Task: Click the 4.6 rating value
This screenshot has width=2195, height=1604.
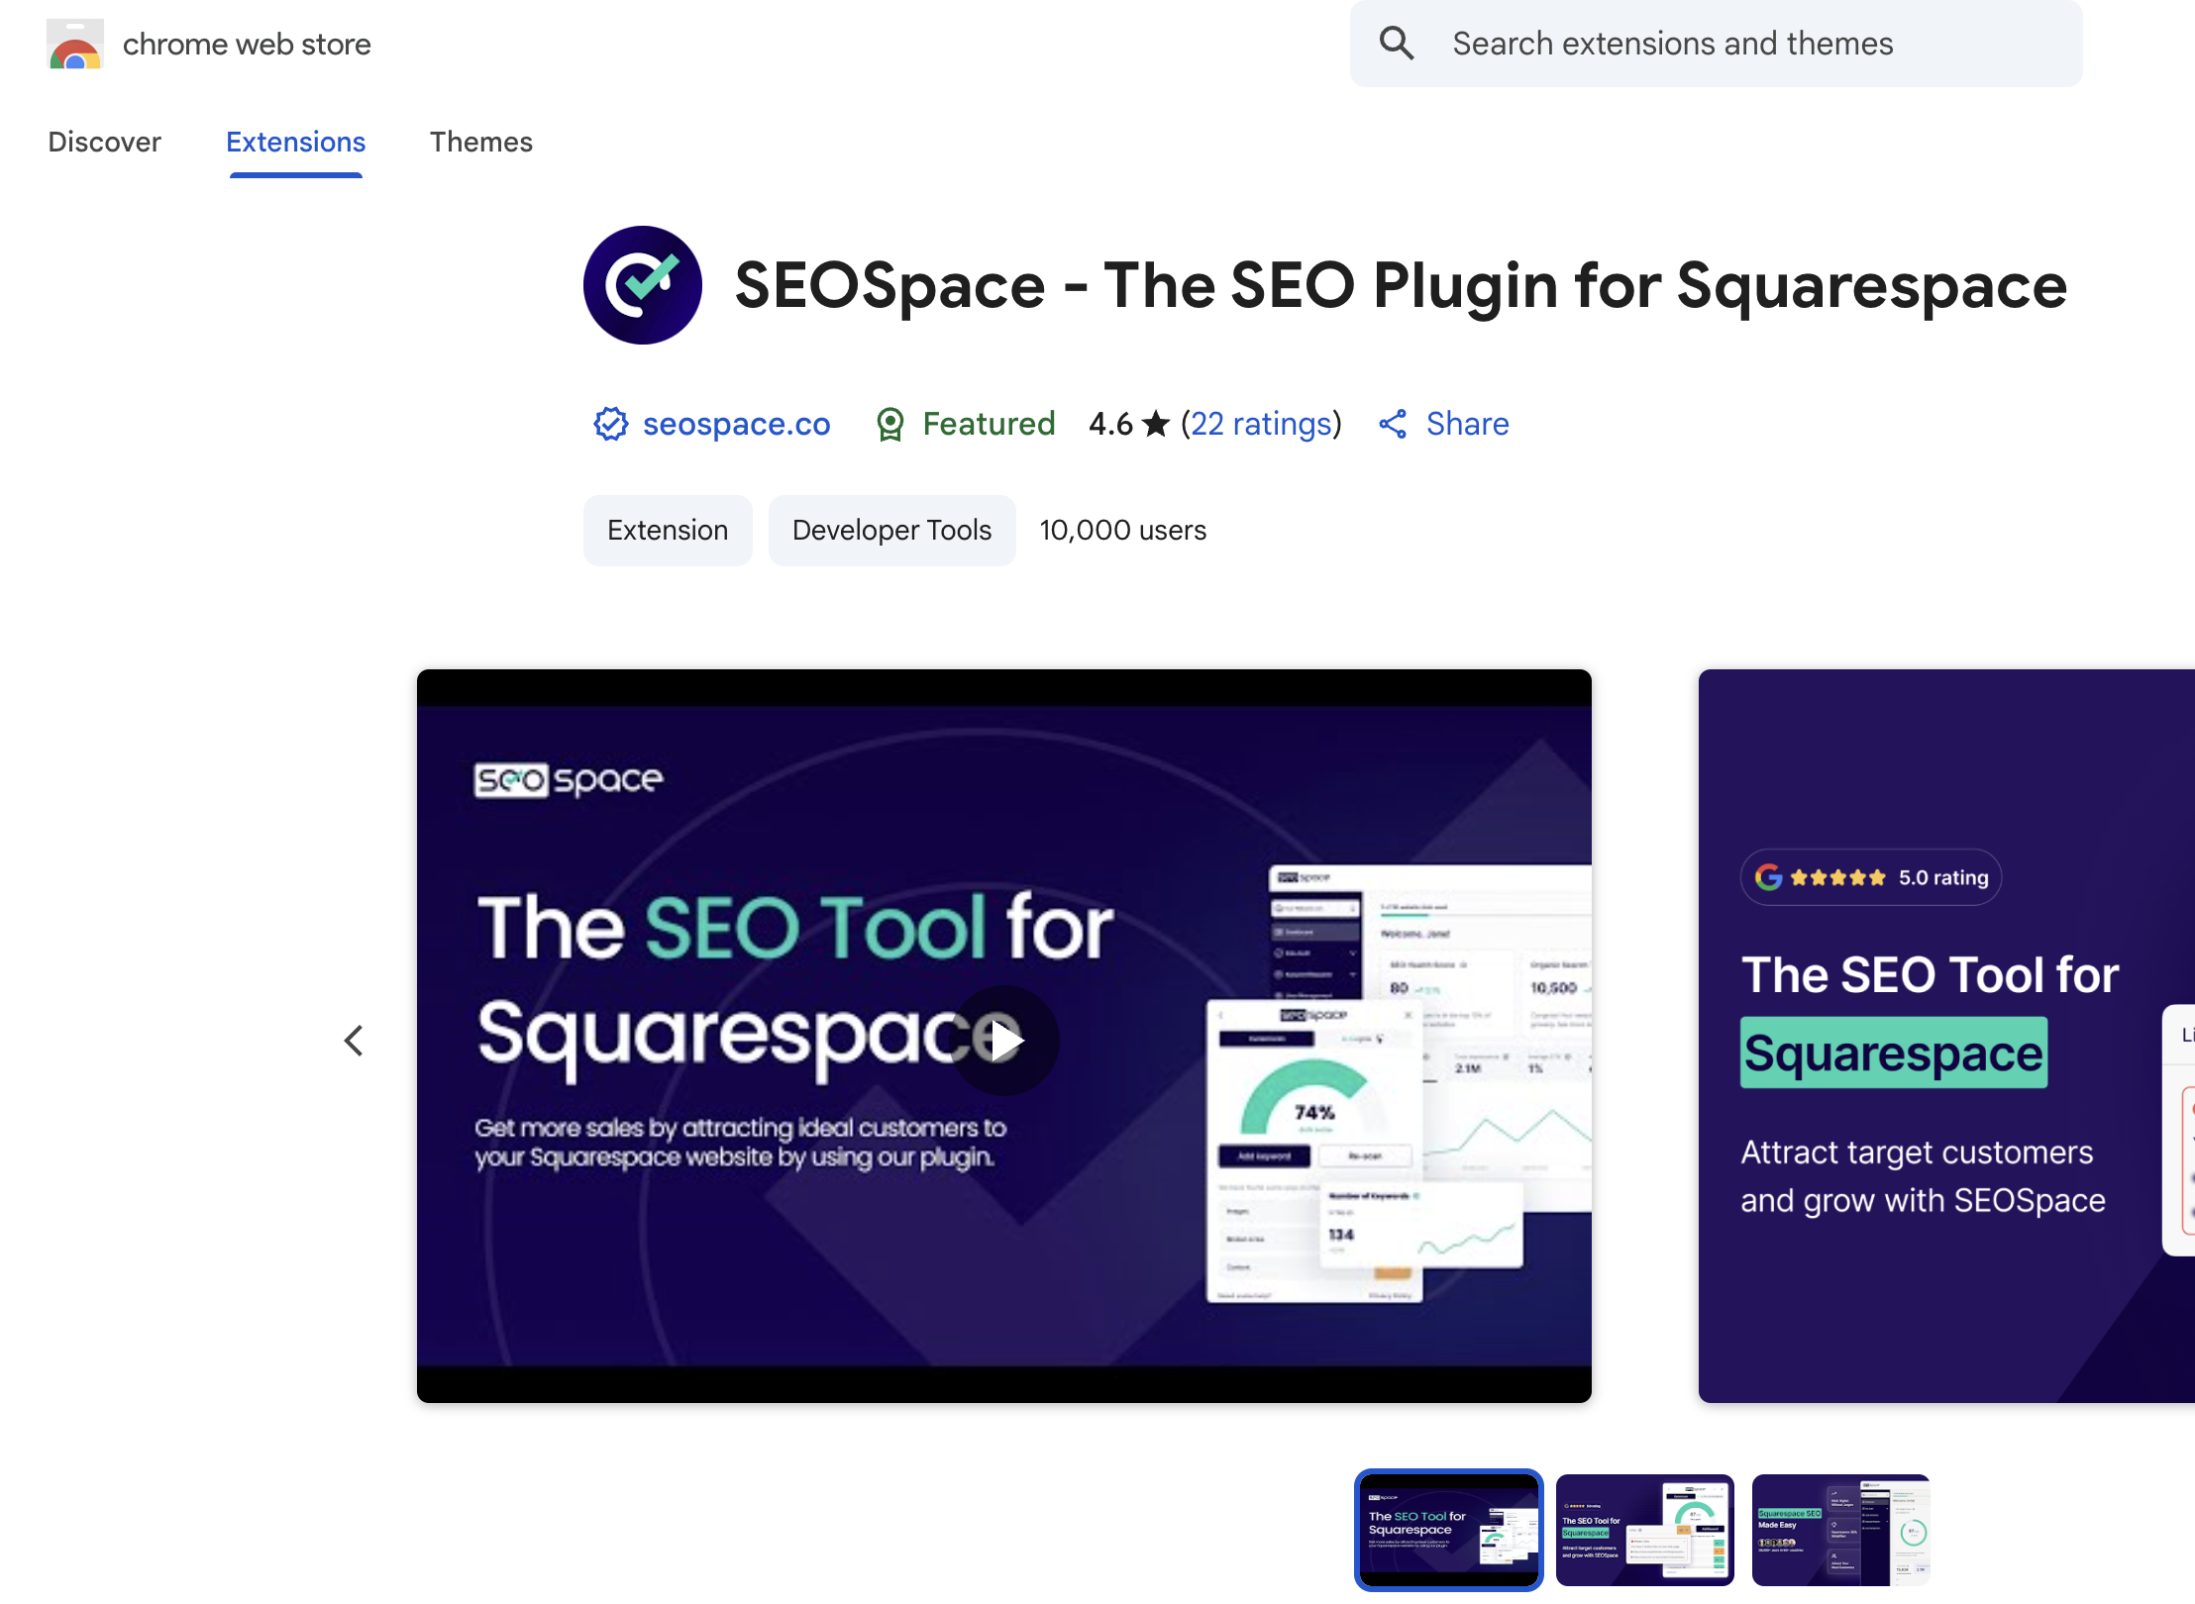Action: point(1110,424)
